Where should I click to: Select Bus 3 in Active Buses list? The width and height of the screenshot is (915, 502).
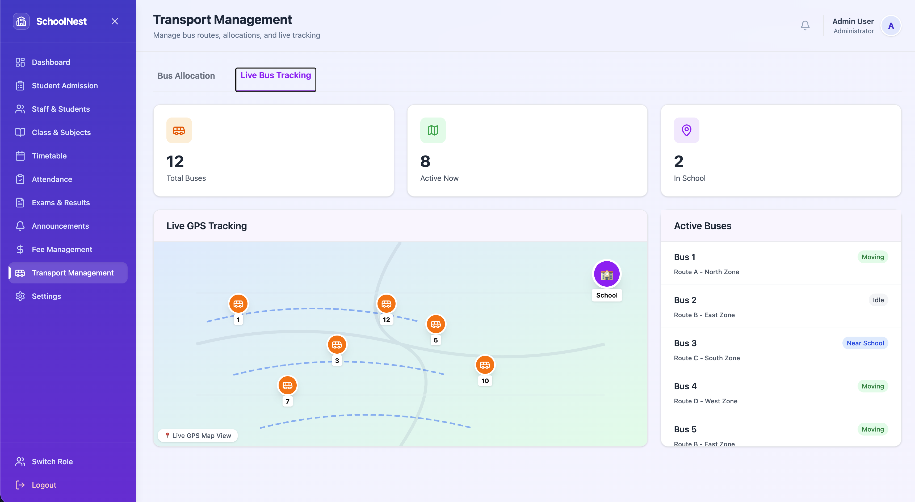685,343
